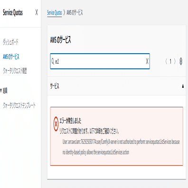This screenshot has height=188, width=188.
Task: Toggle the サービス column sort arrow
Action: tap(183, 86)
